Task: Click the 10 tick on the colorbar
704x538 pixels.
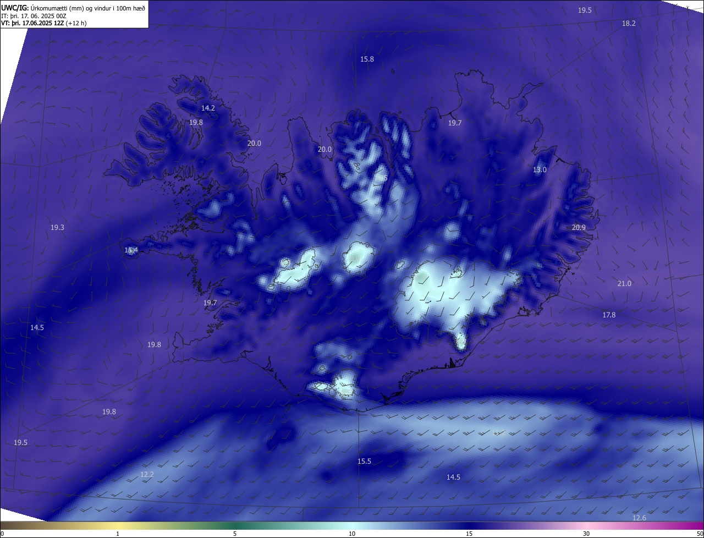Action: point(352,534)
